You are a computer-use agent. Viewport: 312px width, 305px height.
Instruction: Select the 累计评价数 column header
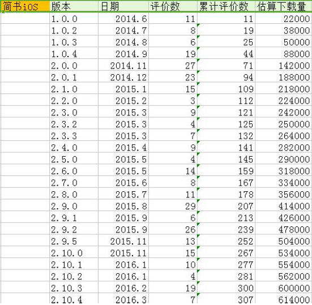[226, 7]
